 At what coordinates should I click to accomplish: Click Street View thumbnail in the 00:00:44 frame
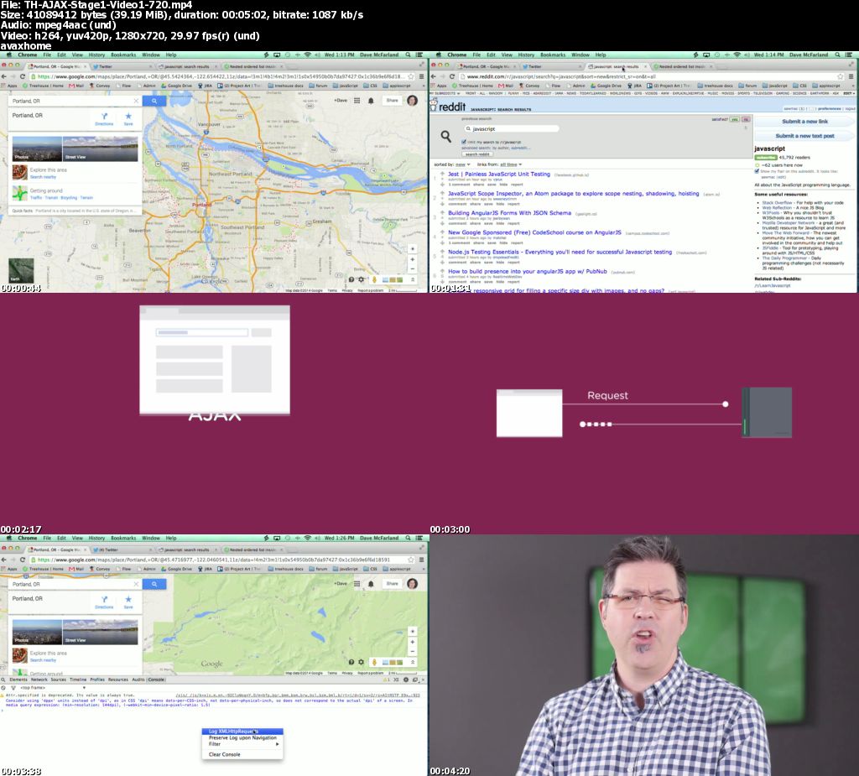coord(101,149)
